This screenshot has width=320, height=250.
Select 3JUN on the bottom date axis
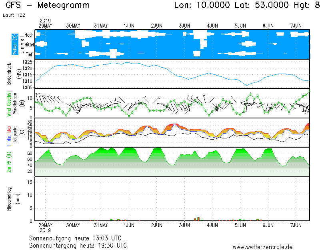click(184, 226)
